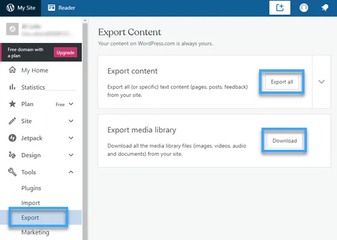Click the Design squiggle icon
The height and width of the screenshot is (240, 337).
point(12,155)
